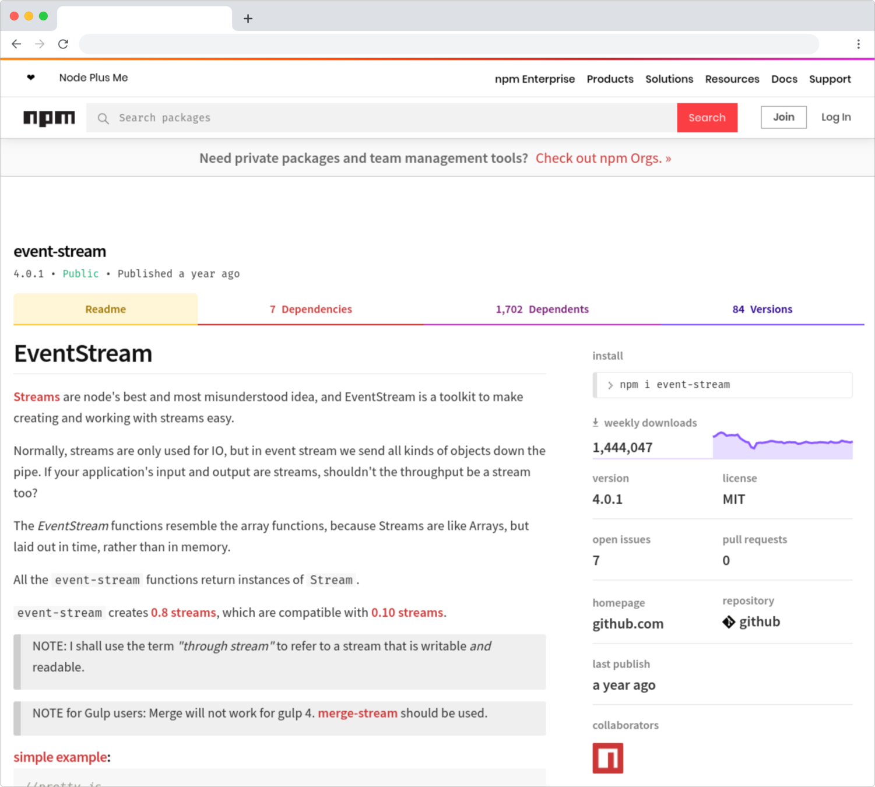Switch to the Readme tab
This screenshot has height=787, width=875.
pos(106,309)
